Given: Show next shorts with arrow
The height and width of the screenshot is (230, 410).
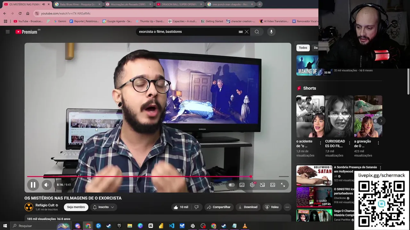Looking at the screenshot, I should click(381, 120).
